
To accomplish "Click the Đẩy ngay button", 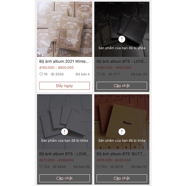I will (x=65, y=86).
